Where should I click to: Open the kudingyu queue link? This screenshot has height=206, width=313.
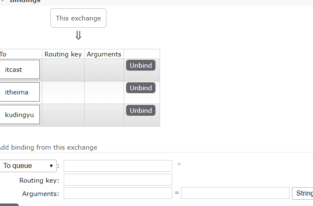coord(19,115)
